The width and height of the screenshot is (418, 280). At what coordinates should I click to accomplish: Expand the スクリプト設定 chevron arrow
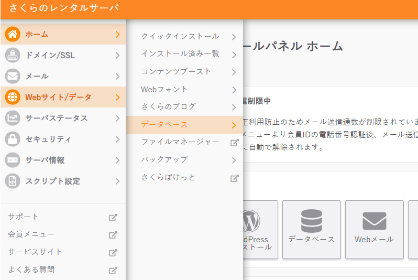tap(117, 181)
